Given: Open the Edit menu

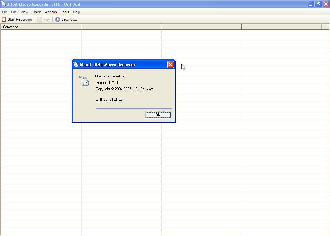Looking at the screenshot, I should point(14,12).
